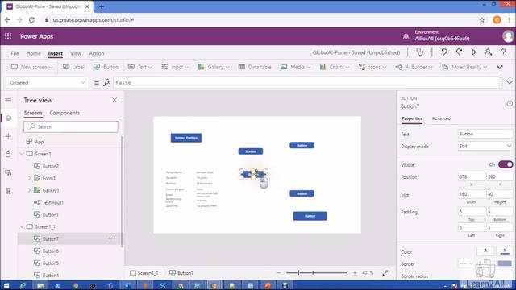Select Button6 in the tree view
This screenshot has width=516, height=290.
pos(50,251)
